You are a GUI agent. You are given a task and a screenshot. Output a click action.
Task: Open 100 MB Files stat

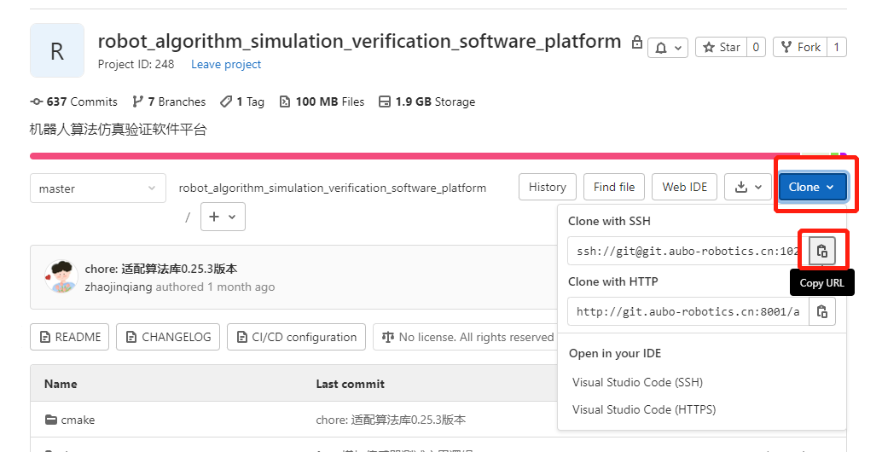point(322,101)
